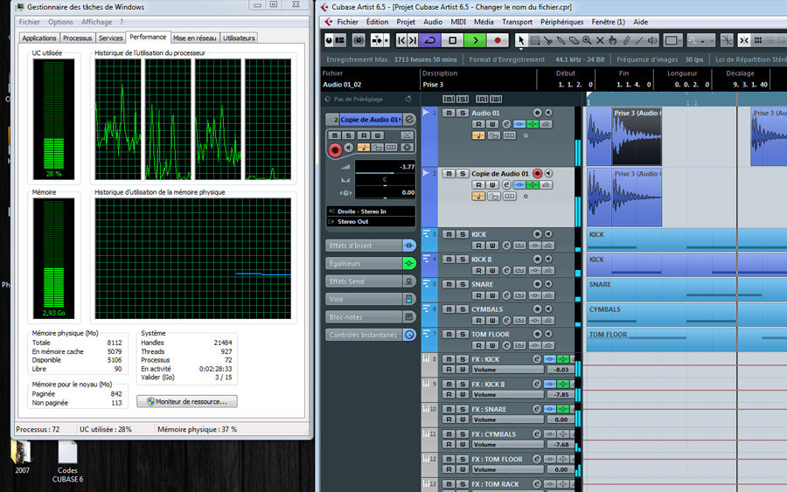Solo the SNARE track
This screenshot has width=787, height=492.
(462, 284)
